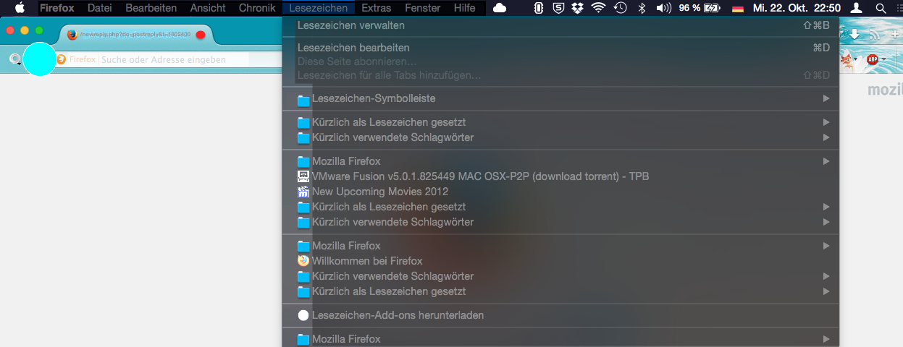Viewport: 903px width, 347px height.
Task: Open the user account icon in menu bar
Action: 857,8
